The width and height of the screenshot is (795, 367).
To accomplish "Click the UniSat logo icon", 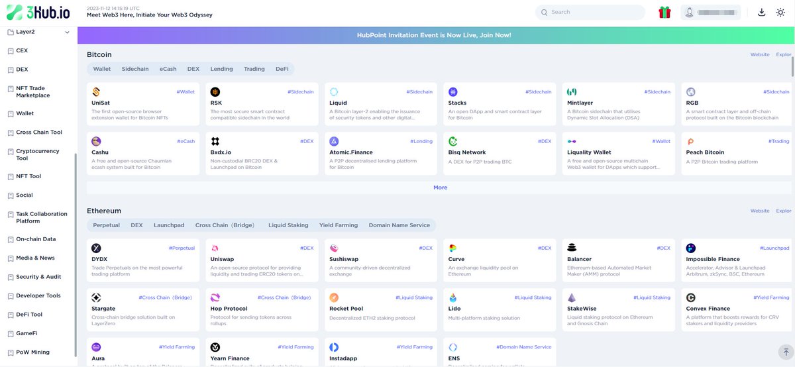I will pyautogui.click(x=96, y=92).
